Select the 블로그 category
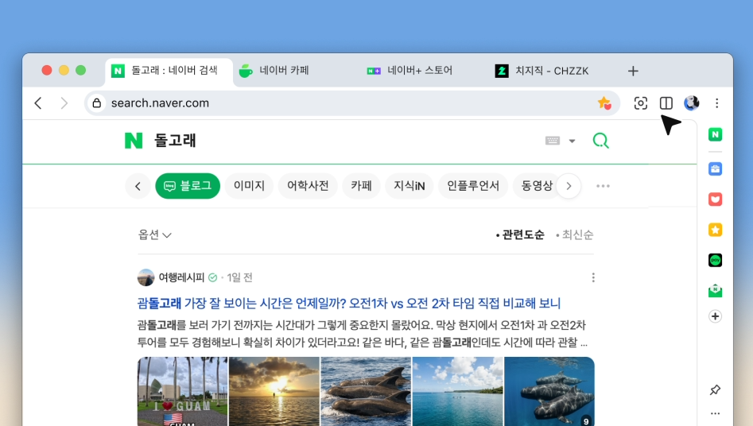The width and height of the screenshot is (753, 426). (188, 186)
